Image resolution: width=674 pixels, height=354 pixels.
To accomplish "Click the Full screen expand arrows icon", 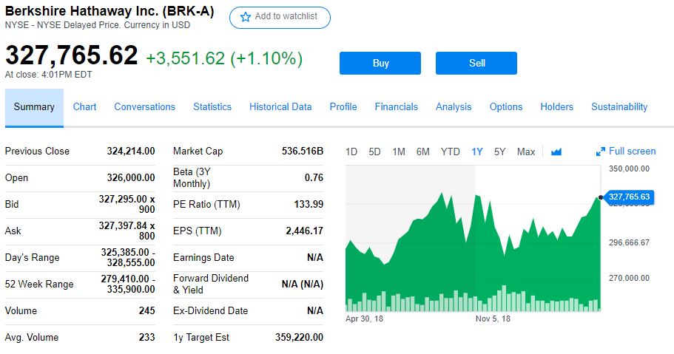I will point(601,152).
